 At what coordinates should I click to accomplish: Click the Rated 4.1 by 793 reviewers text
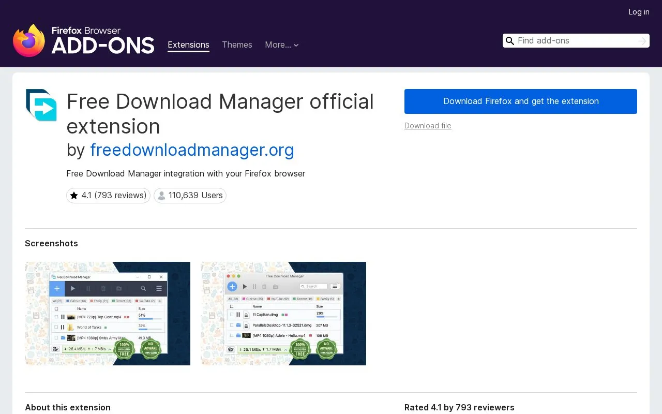(459, 408)
